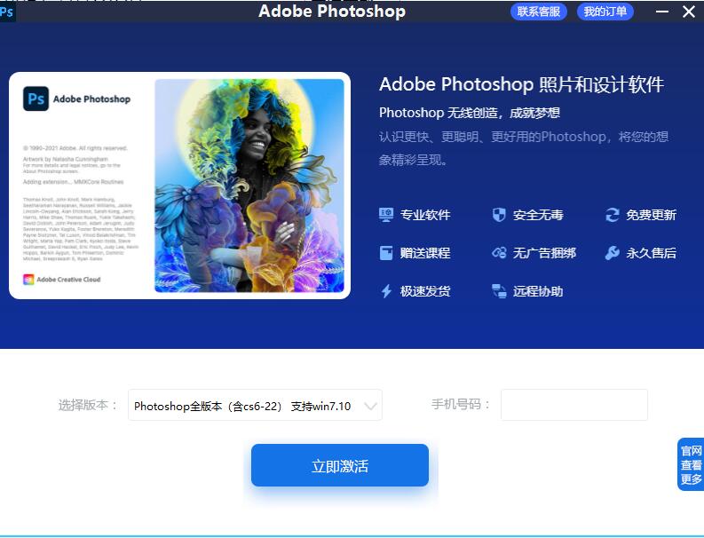Click the 赠送课程 book icon
The height and width of the screenshot is (538, 704).
click(386, 253)
